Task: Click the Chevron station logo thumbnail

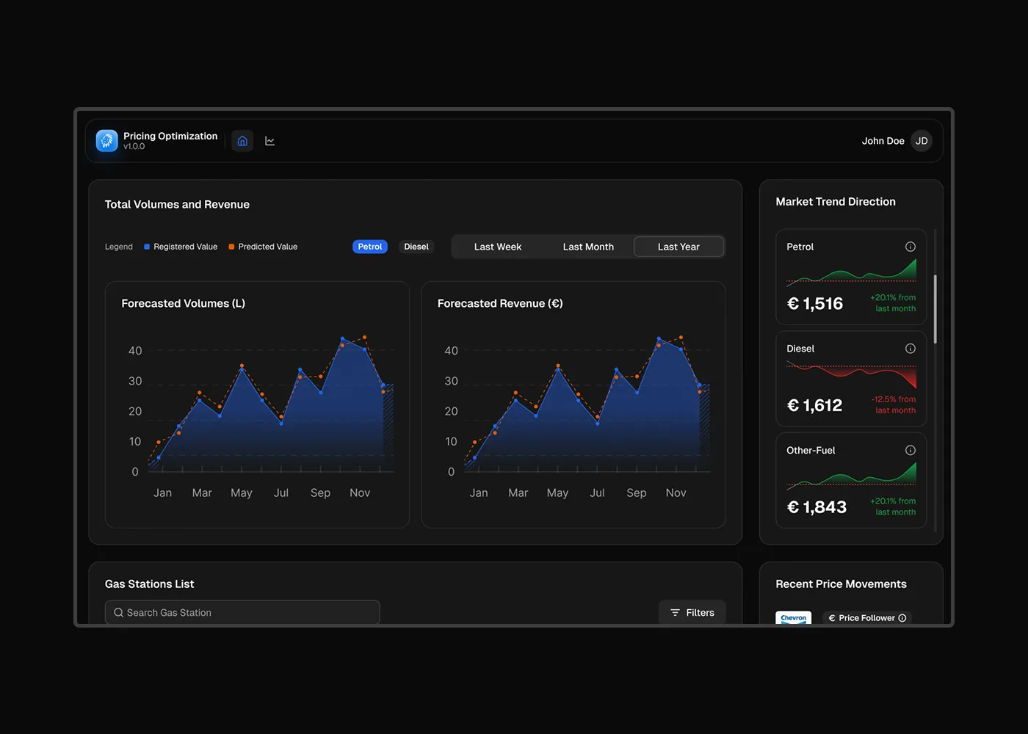Action: click(793, 618)
